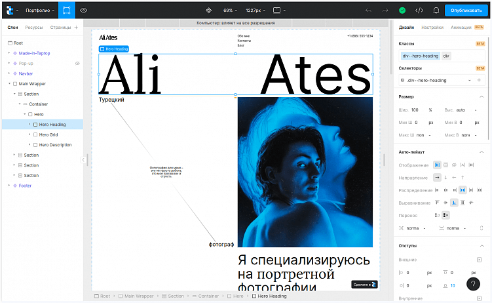Viewport: 492px width, 303px height.
Task: Click Внешние margin link-sides icon
Action: (479, 260)
